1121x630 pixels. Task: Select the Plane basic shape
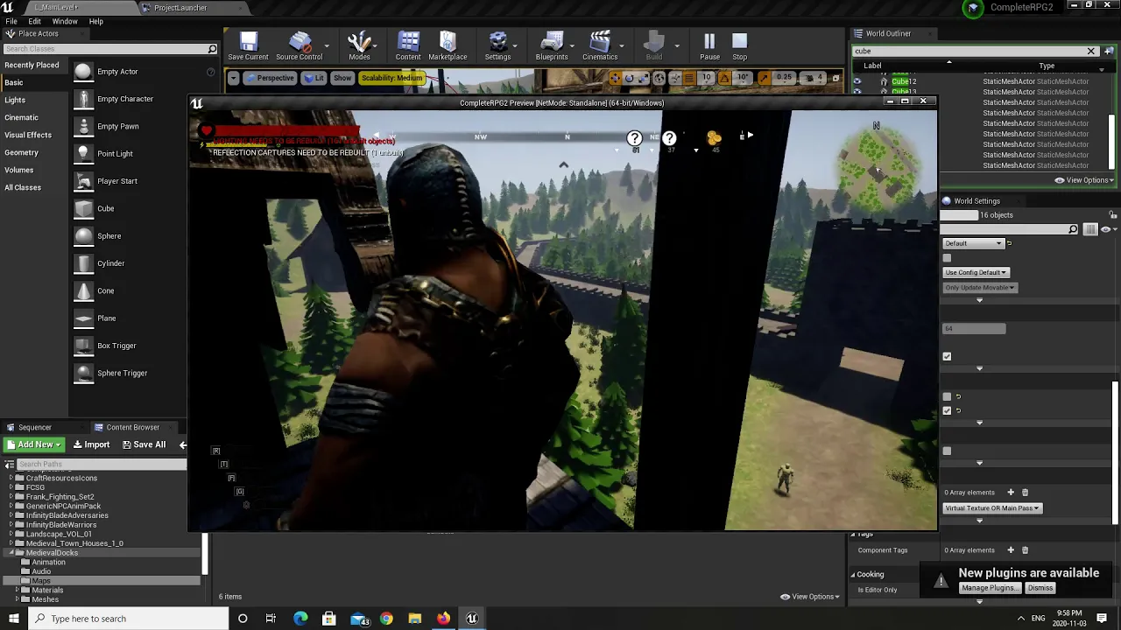click(x=106, y=318)
